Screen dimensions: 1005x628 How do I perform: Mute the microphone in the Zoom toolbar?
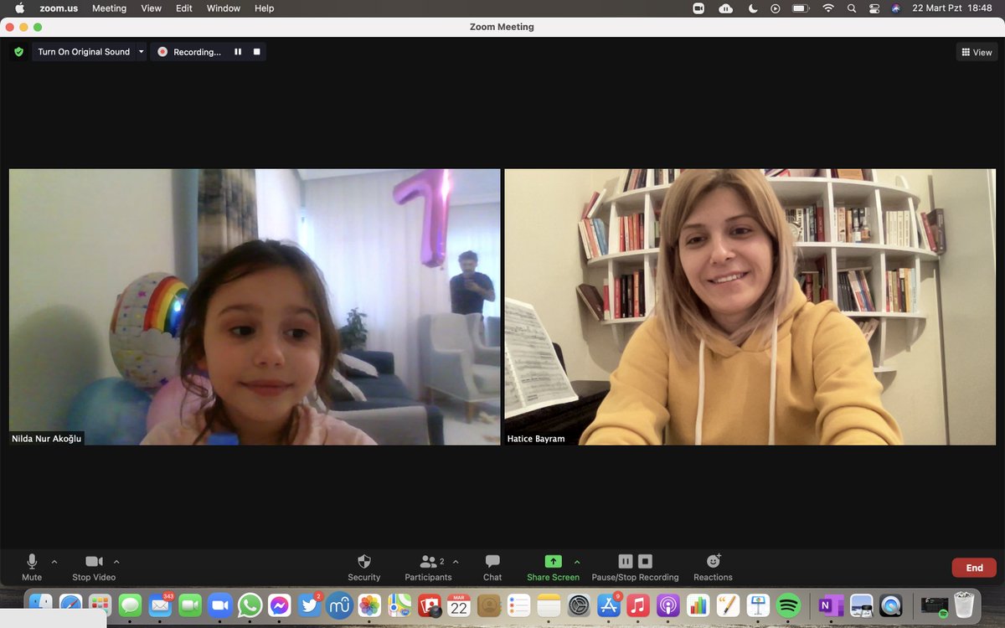(32, 567)
